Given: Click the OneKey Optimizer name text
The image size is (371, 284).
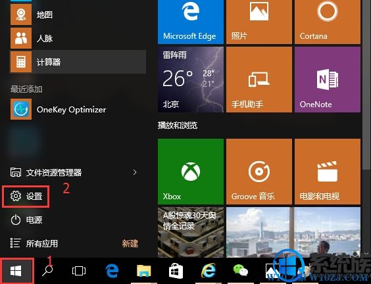Looking at the screenshot, I should [x=71, y=110].
